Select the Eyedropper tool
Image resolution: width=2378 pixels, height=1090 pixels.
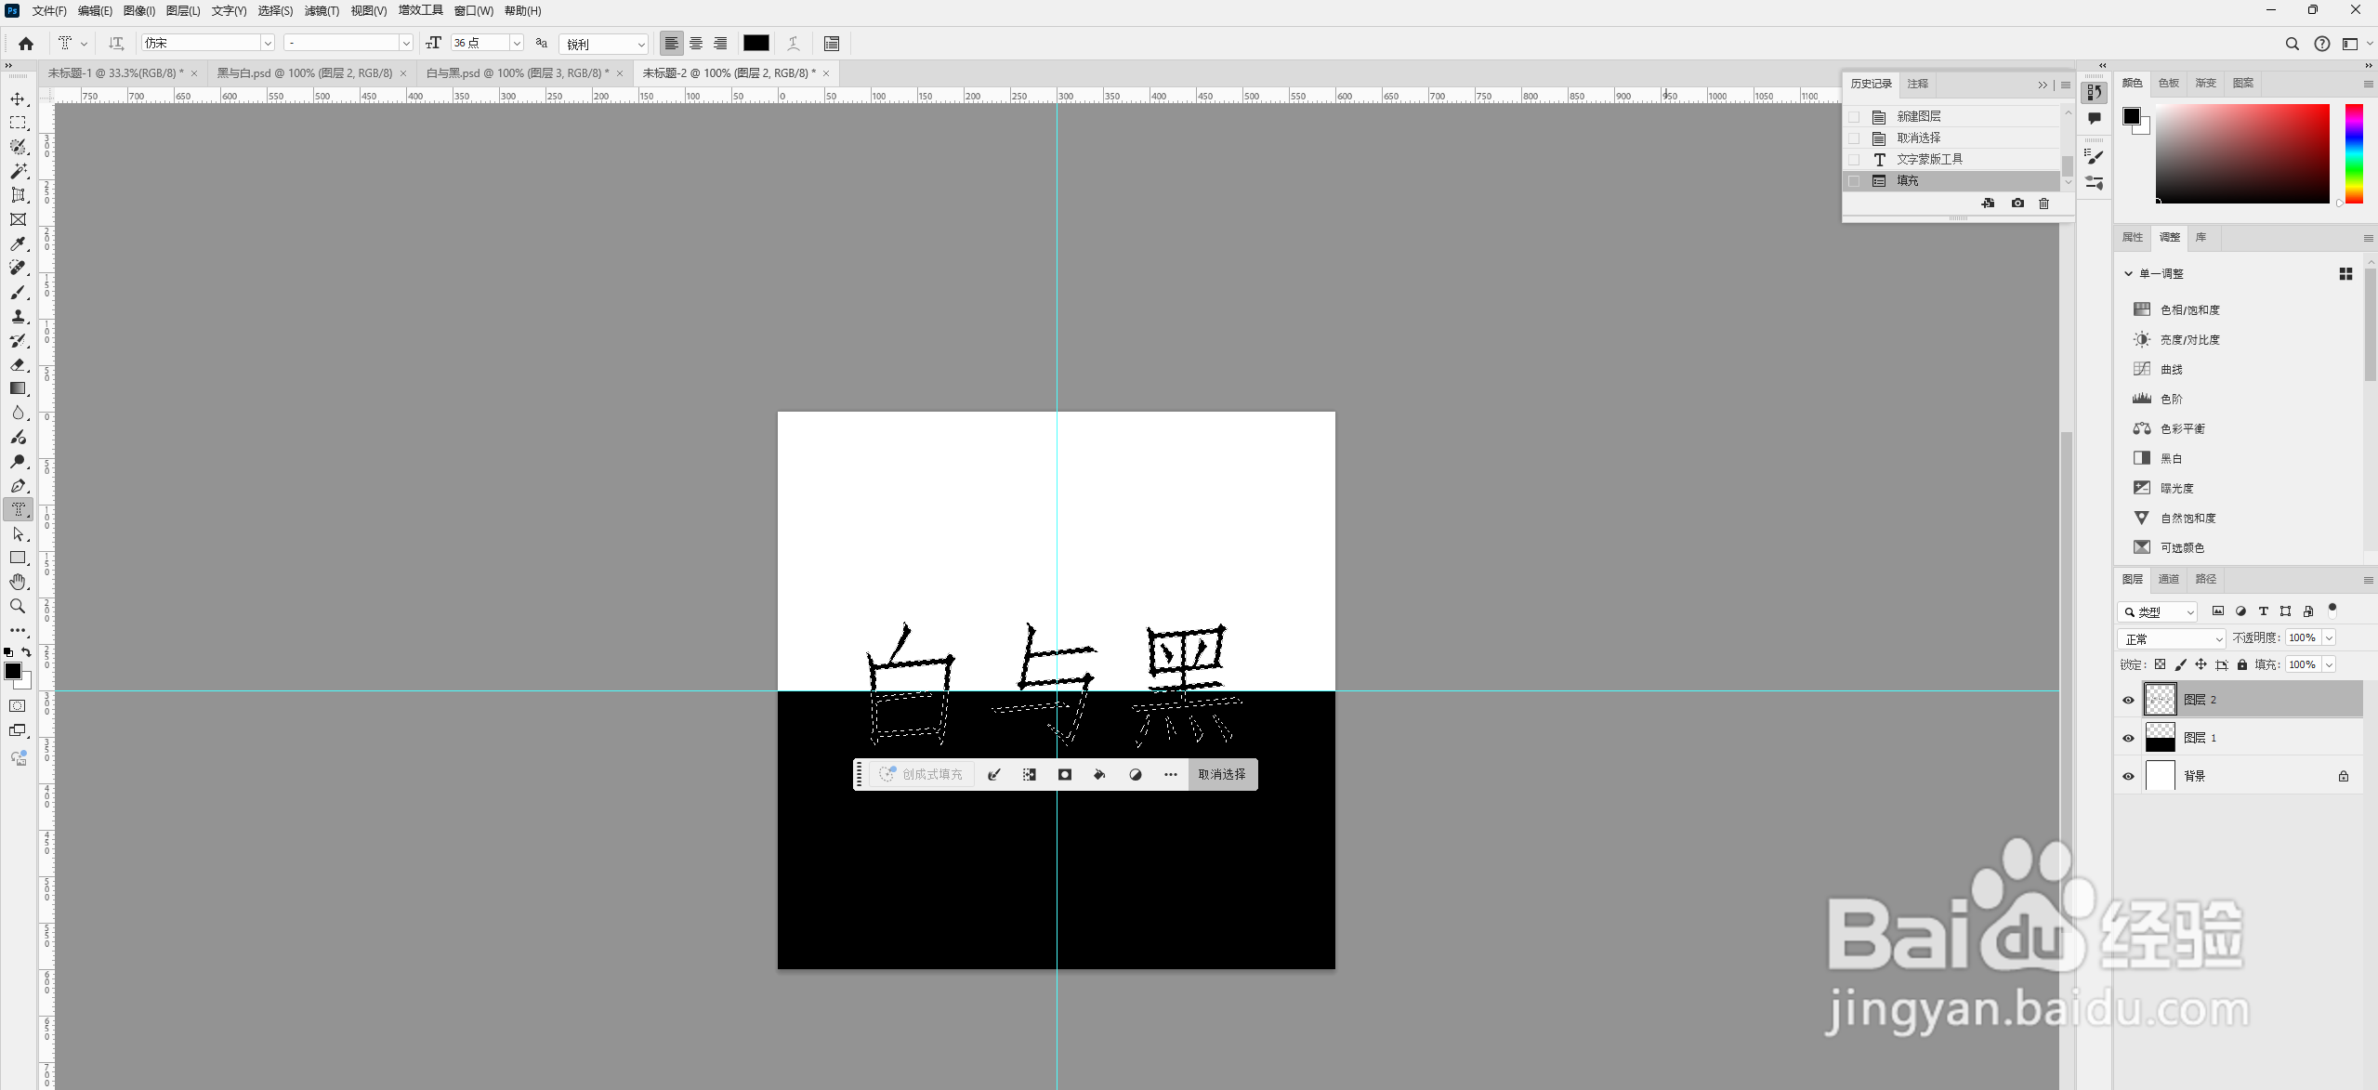18,244
